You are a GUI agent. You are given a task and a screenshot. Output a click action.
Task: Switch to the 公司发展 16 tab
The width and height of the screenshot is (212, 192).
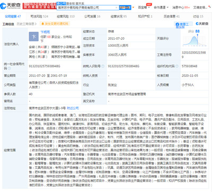click(92, 16)
